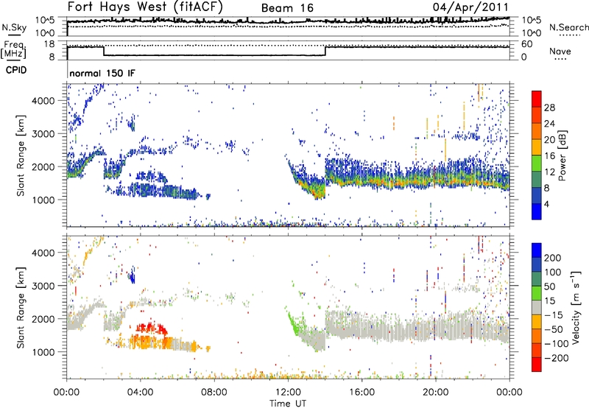Click the '16' power colorbar label
The width and height of the screenshot is (589, 408).
549,156
